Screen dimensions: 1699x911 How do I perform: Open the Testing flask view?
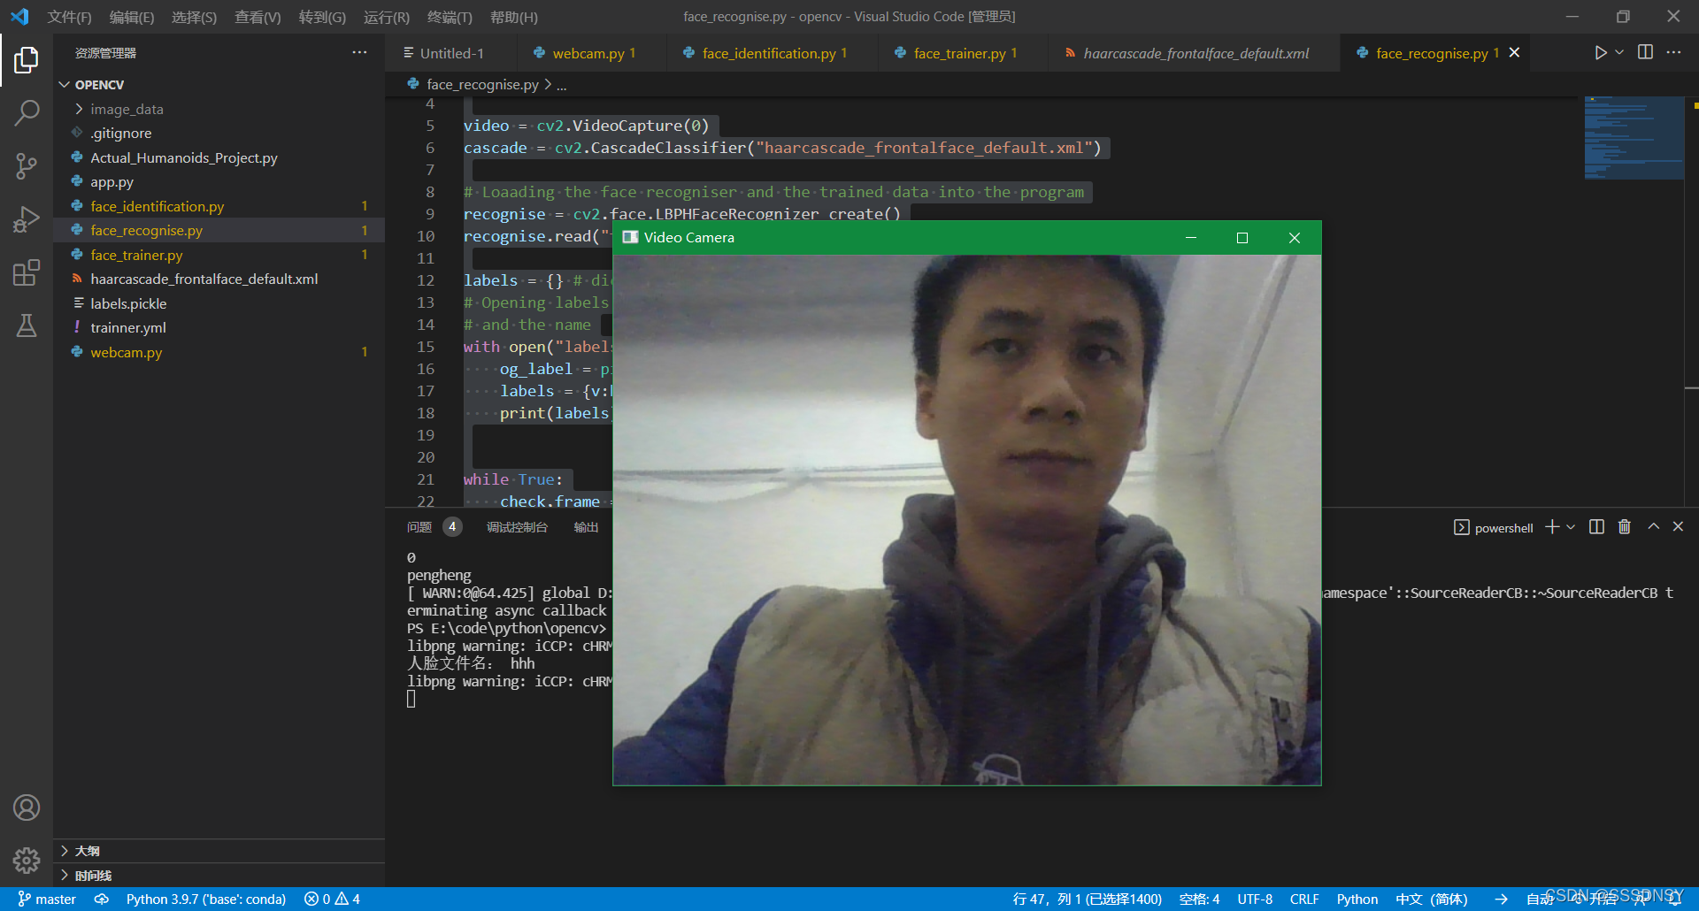coord(27,325)
